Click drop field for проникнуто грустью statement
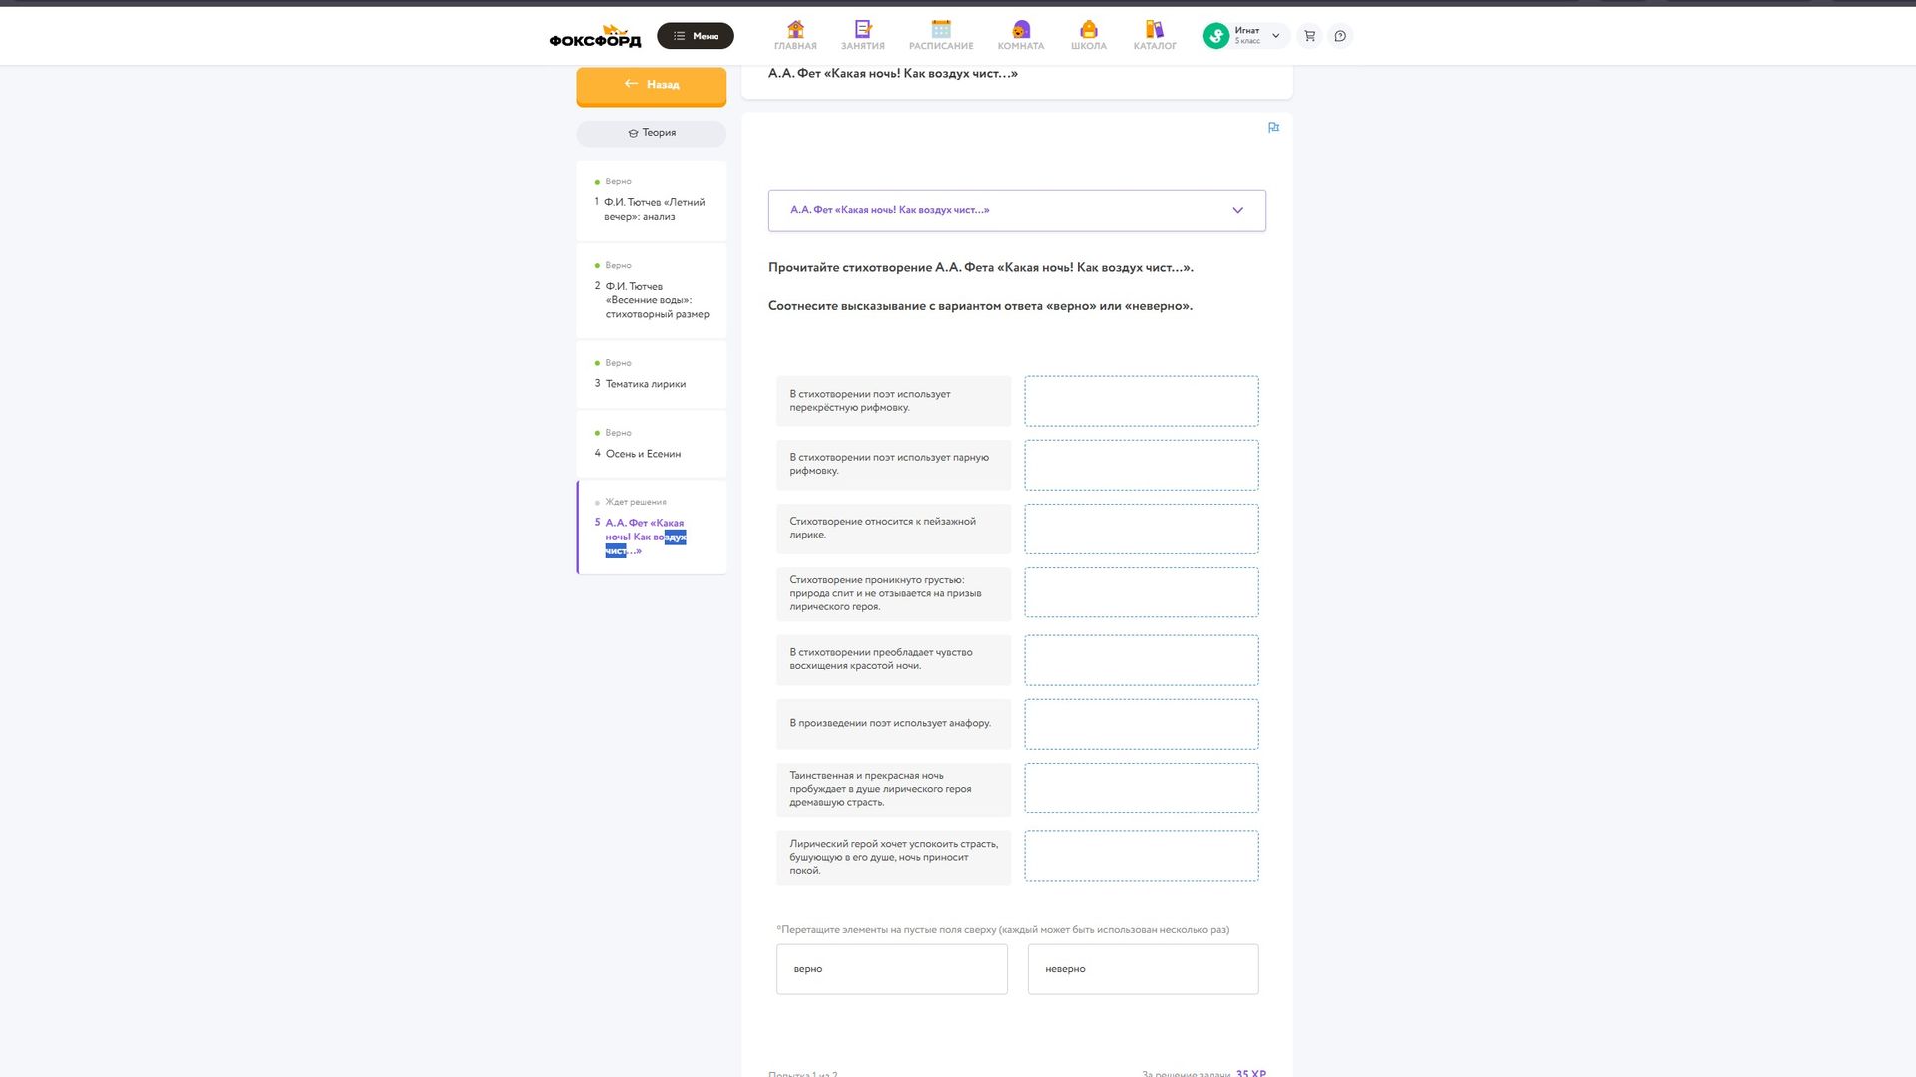This screenshot has height=1077, width=1916. pos(1142,593)
